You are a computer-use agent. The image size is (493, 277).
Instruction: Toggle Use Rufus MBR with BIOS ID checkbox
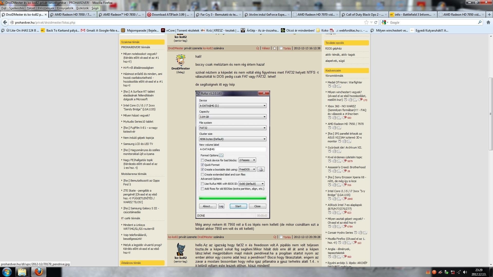tap(202, 184)
